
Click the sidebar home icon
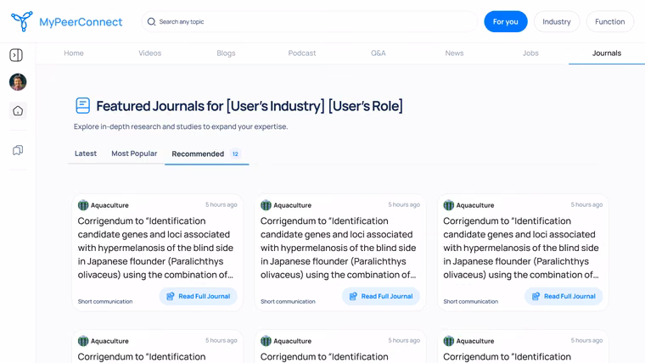pos(18,110)
